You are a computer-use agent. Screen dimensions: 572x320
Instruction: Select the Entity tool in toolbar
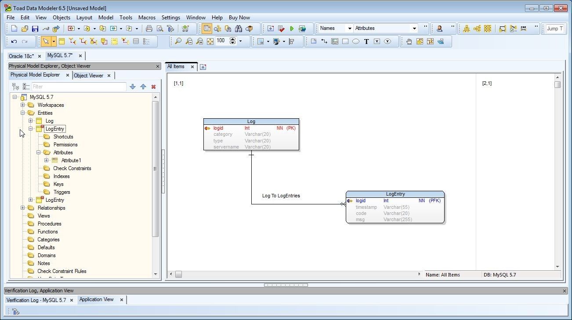point(62,41)
